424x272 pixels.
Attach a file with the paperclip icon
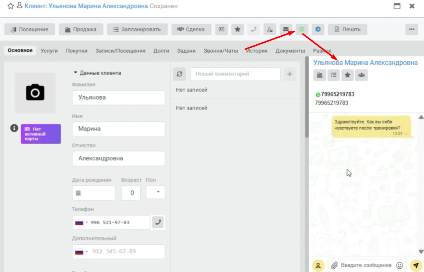click(335, 265)
